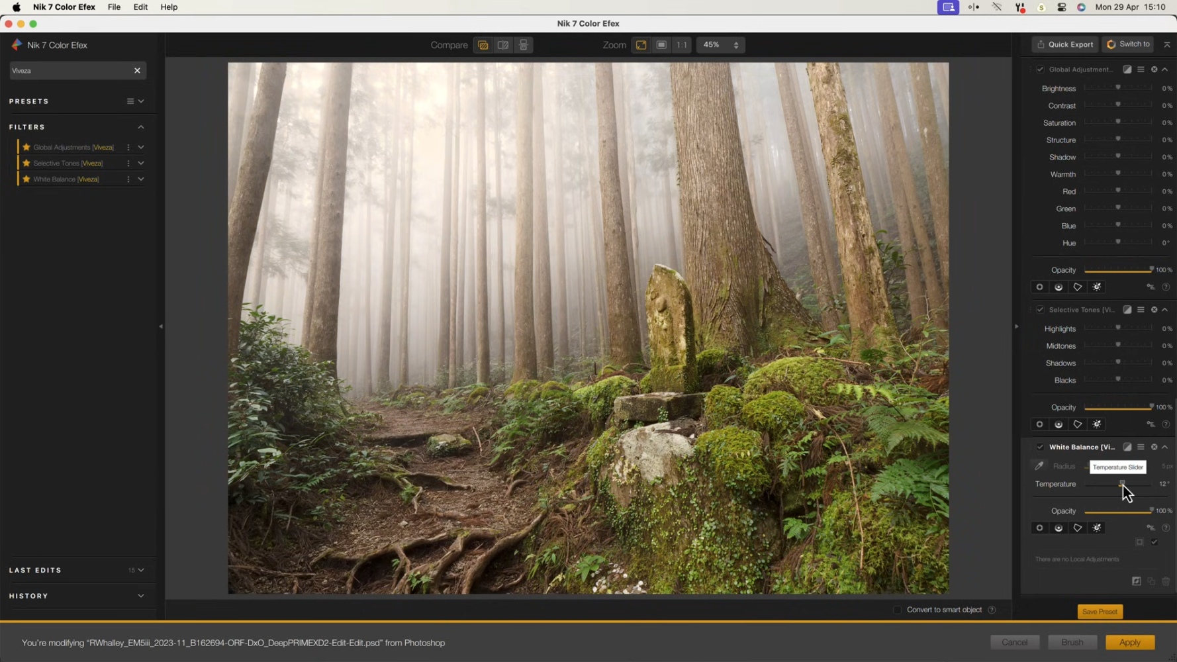Open Global Adjustments filter options menu
The height and width of the screenshot is (662, 1177).
1141,70
